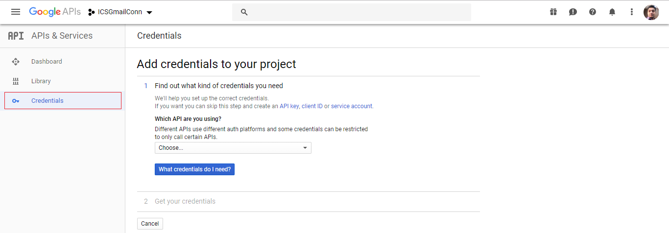Open the hamburger navigation menu
The image size is (669, 233).
16,12
